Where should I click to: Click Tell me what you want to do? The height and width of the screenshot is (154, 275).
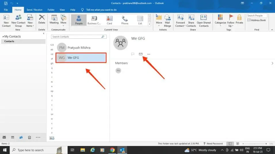[x=101, y=10]
